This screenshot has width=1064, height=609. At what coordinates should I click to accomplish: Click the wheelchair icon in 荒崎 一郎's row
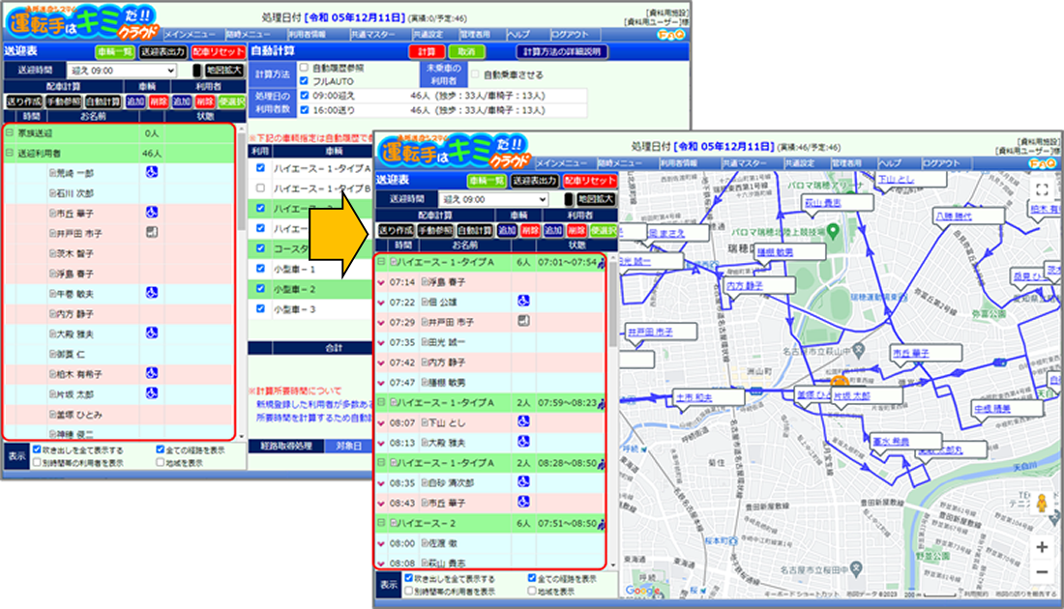[x=151, y=172]
